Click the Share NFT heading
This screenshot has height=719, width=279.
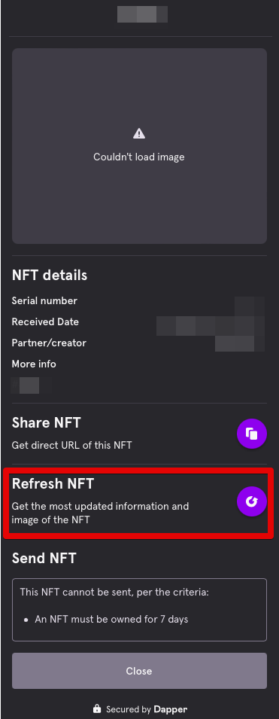coord(47,422)
